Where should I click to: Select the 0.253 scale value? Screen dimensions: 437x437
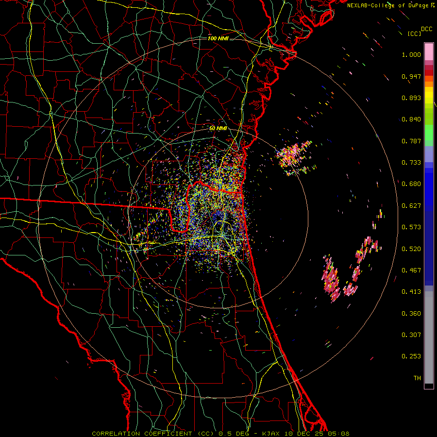[411, 356]
